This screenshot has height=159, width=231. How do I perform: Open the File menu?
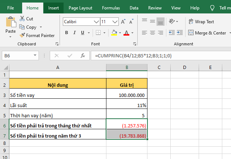click(x=11, y=8)
